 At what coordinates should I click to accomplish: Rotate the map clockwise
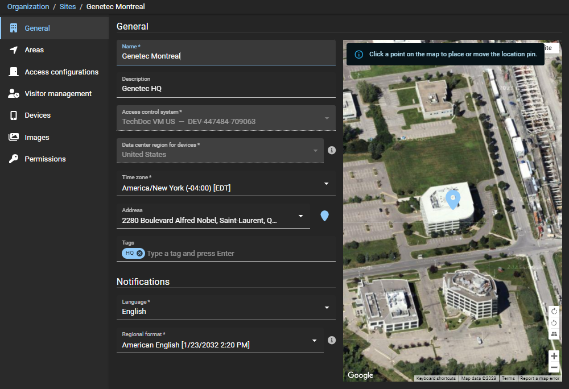click(x=554, y=311)
